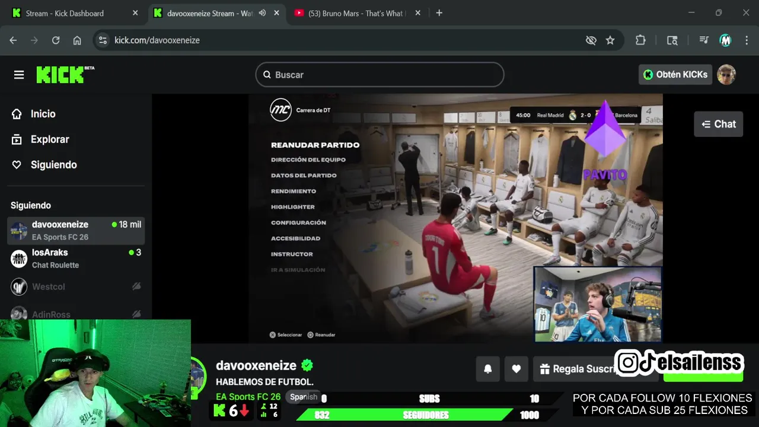Select the offline AdinRoss channel
759x427 pixels.
(x=76, y=314)
